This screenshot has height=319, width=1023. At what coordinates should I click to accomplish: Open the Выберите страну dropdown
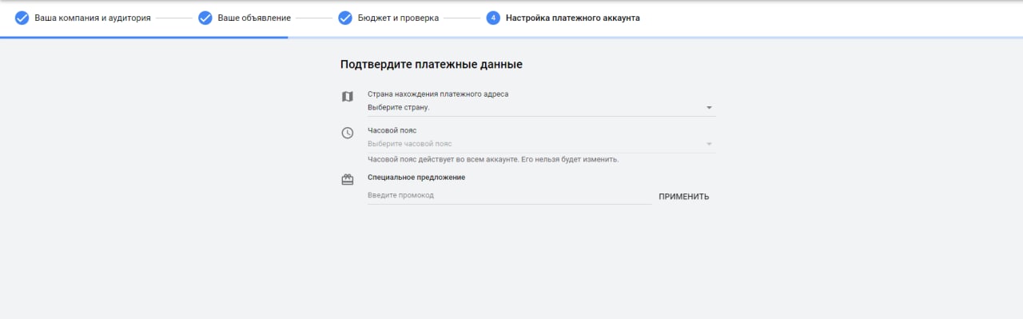point(541,107)
